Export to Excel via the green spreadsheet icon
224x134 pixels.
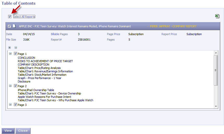point(217,16)
